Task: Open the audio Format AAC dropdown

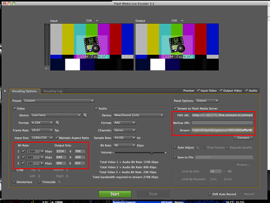Action: (x=124, y=123)
